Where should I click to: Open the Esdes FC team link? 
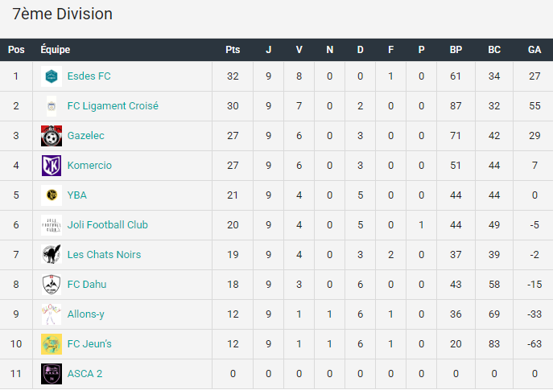pyautogui.click(x=89, y=76)
